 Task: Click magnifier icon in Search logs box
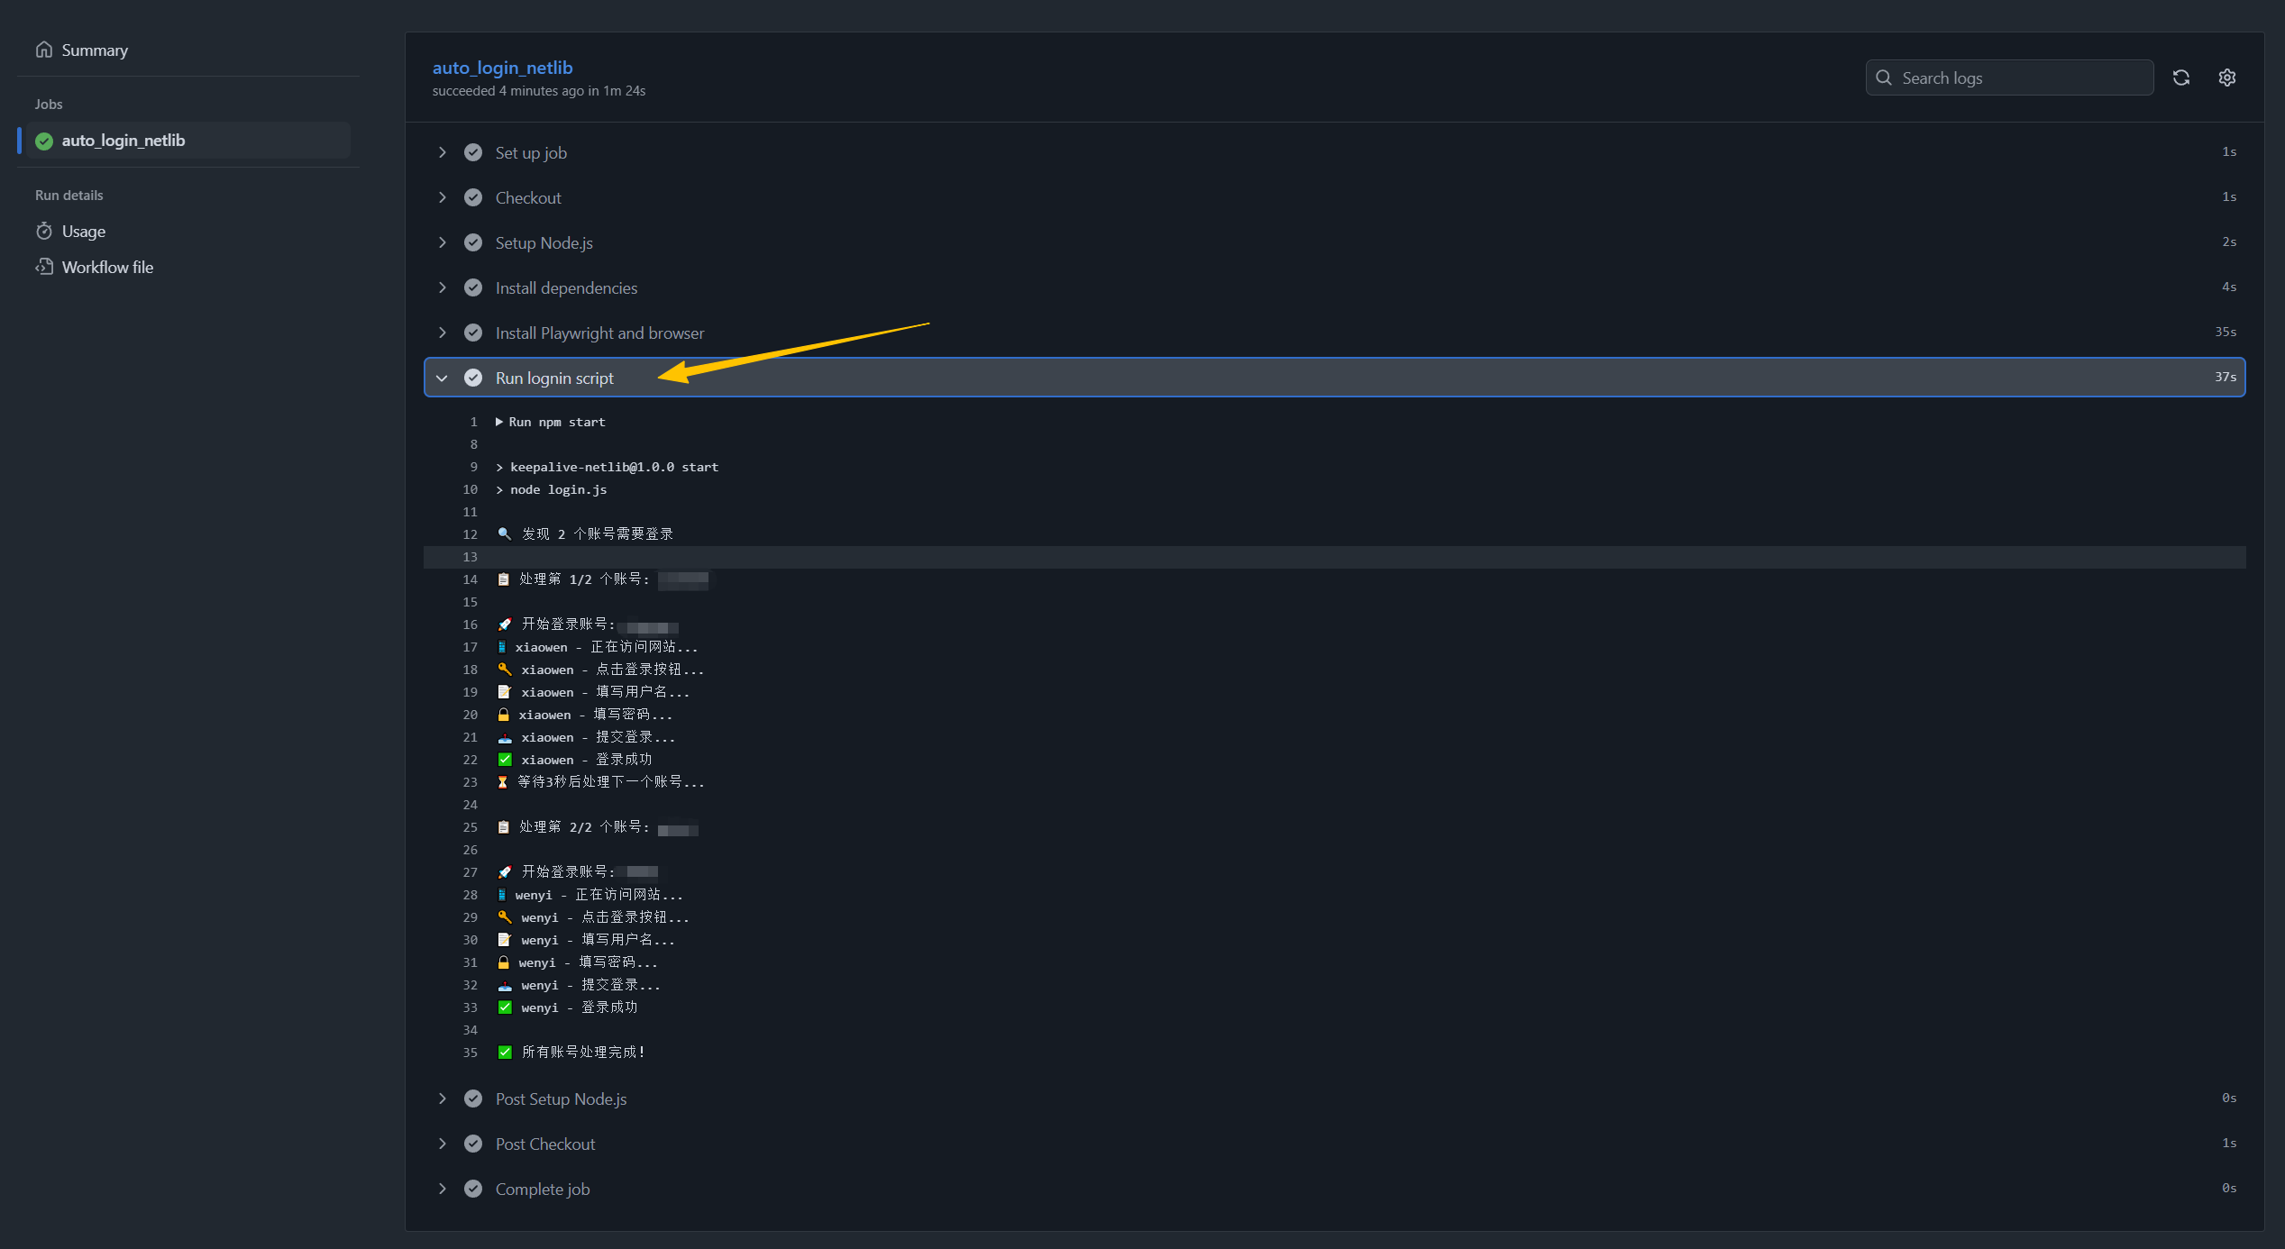(x=1884, y=77)
